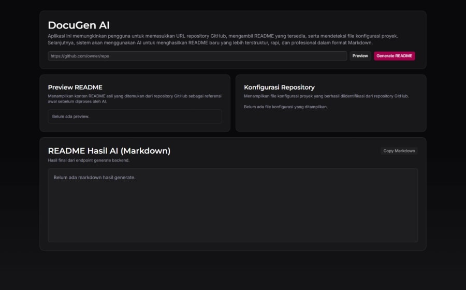The image size is (466, 290).
Task: Click the Generate README button
Action: click(395, 56)
